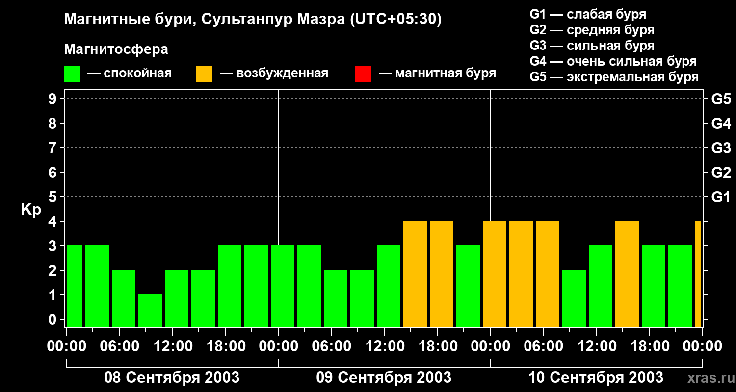Click the '09 Сентября 2003' date label
The width and height of the screenshot is (736, 392).
(384, 377)
